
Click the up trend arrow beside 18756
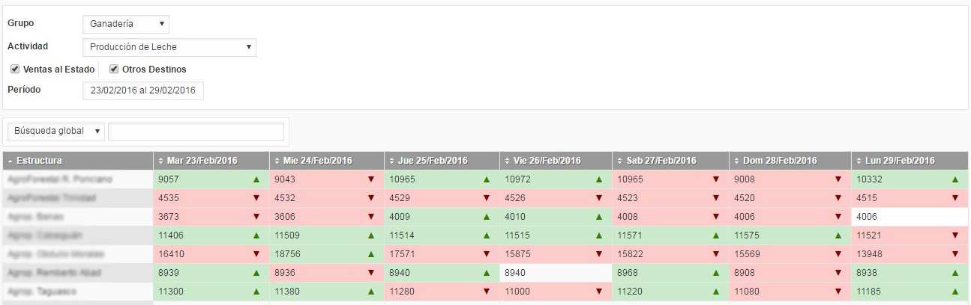(371, 254)
